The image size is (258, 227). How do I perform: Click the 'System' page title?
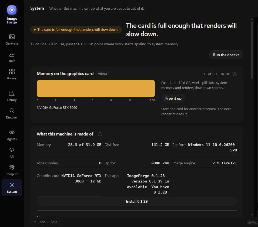coord(37,8)
